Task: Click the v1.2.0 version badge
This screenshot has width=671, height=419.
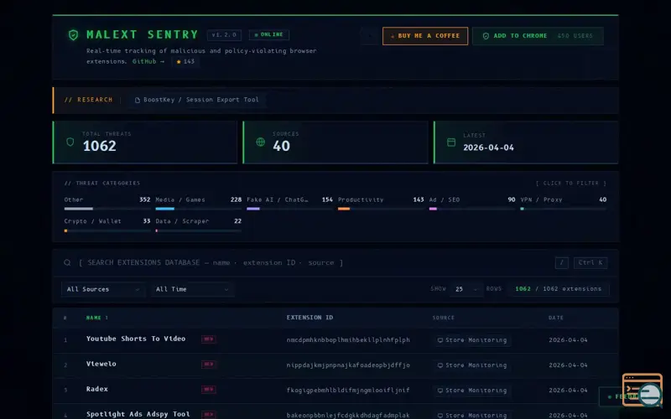Action: coord(224,35)
